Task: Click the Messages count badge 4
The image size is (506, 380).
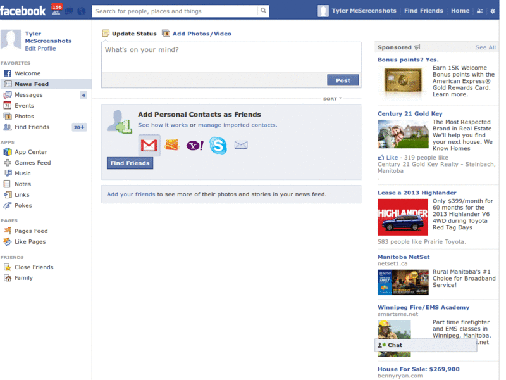Action: [x=83, y=95]
